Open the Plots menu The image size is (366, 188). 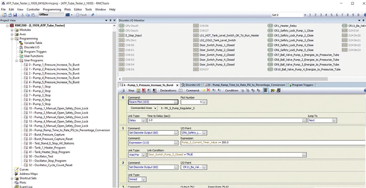coord(68,9)
